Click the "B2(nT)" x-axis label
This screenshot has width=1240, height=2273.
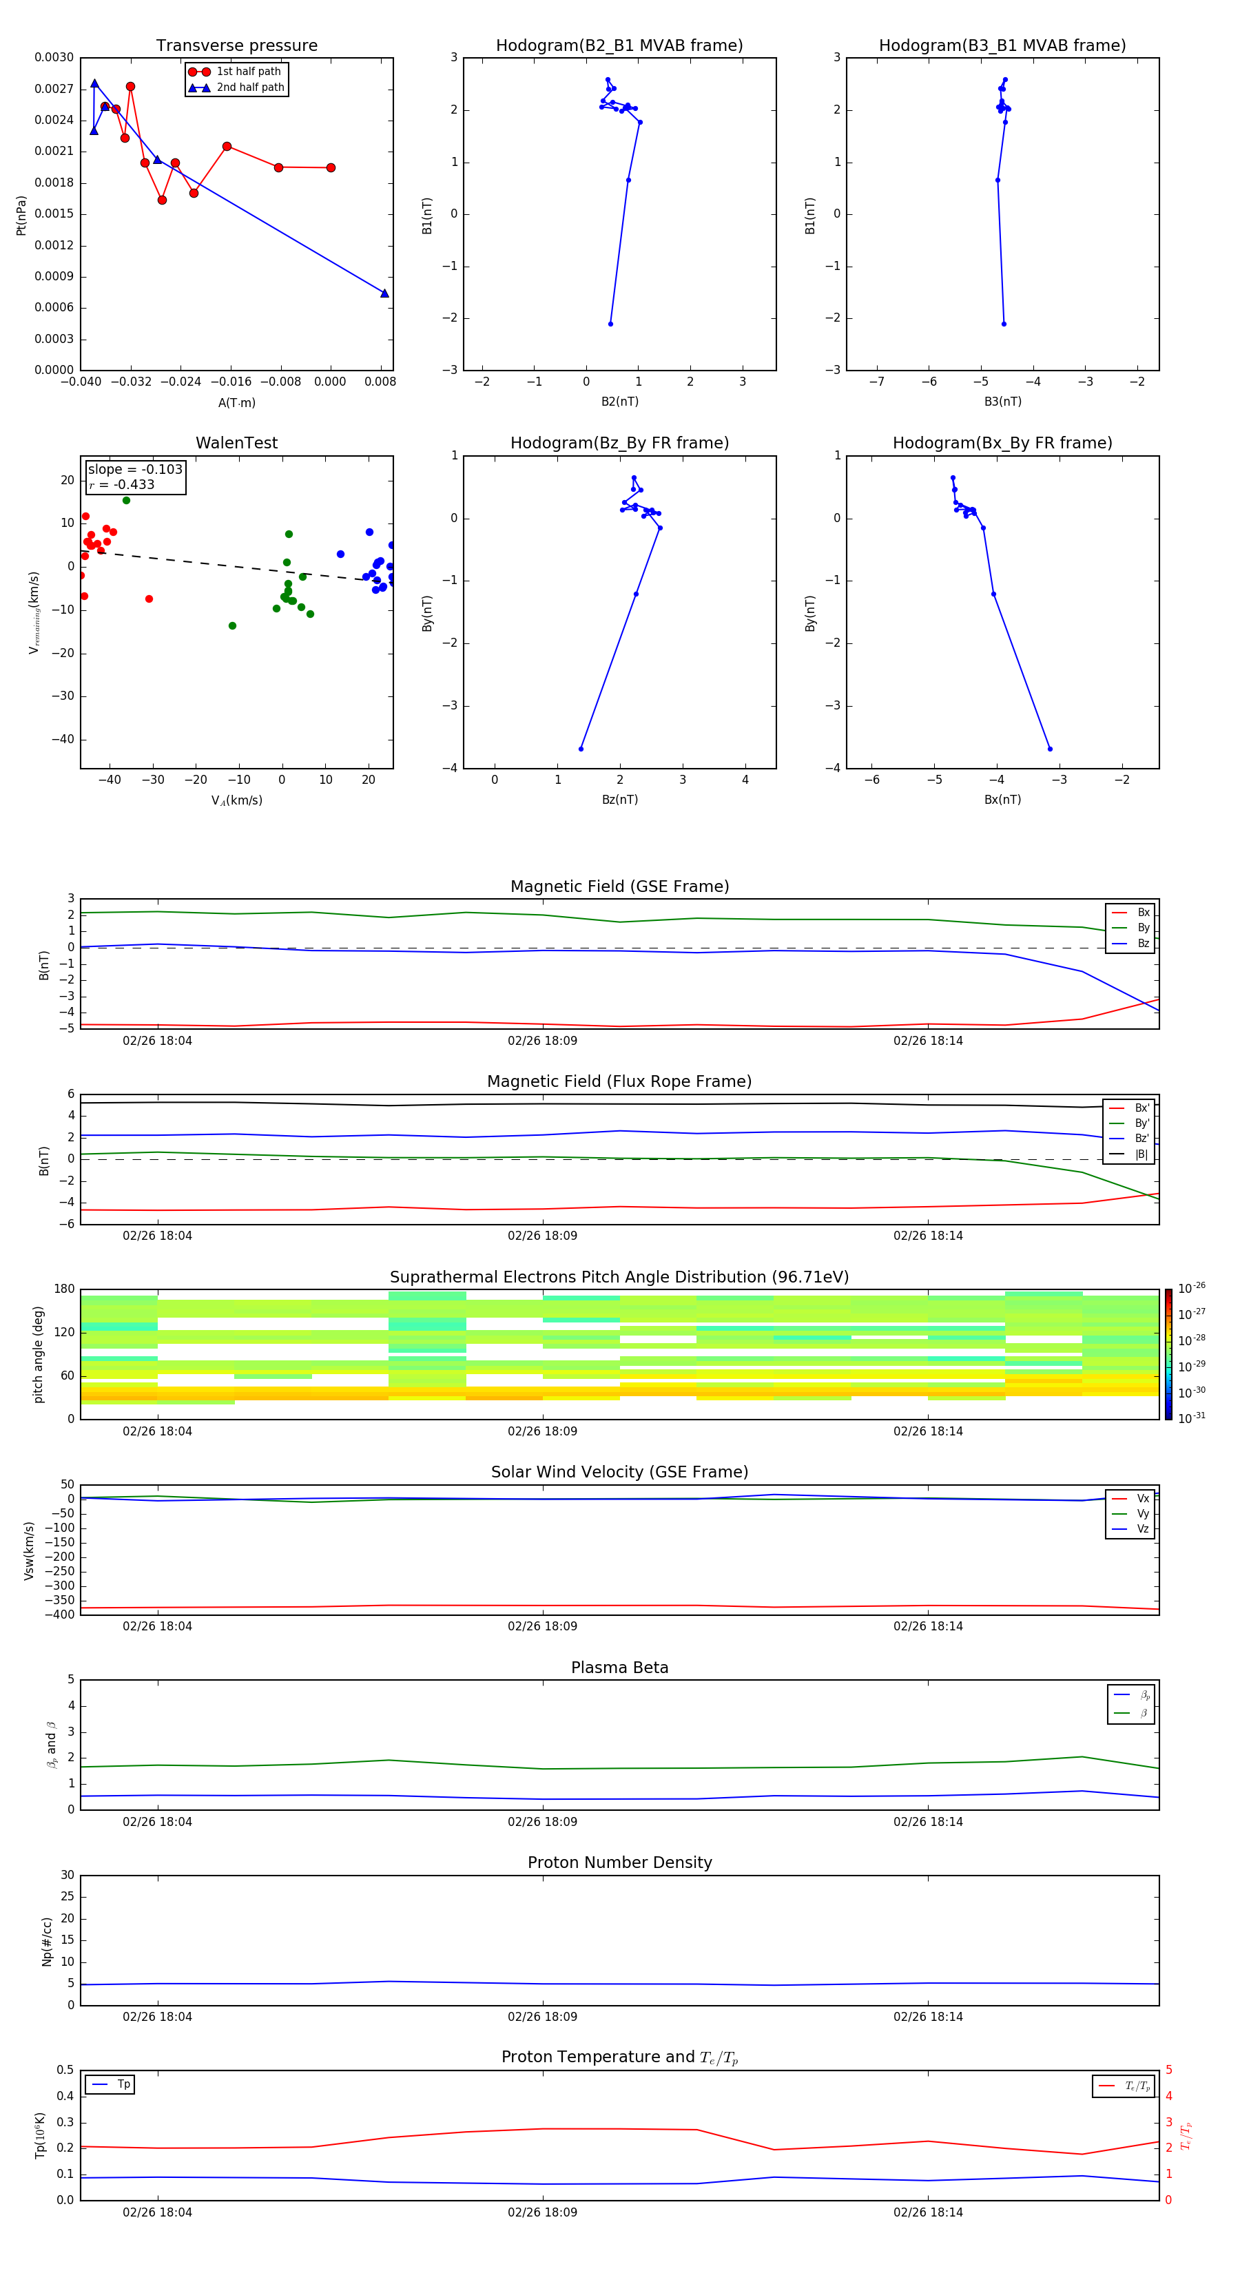619,402
